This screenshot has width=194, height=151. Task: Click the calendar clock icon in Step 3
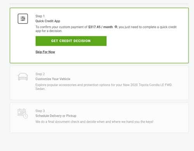(x=23, y=113)
